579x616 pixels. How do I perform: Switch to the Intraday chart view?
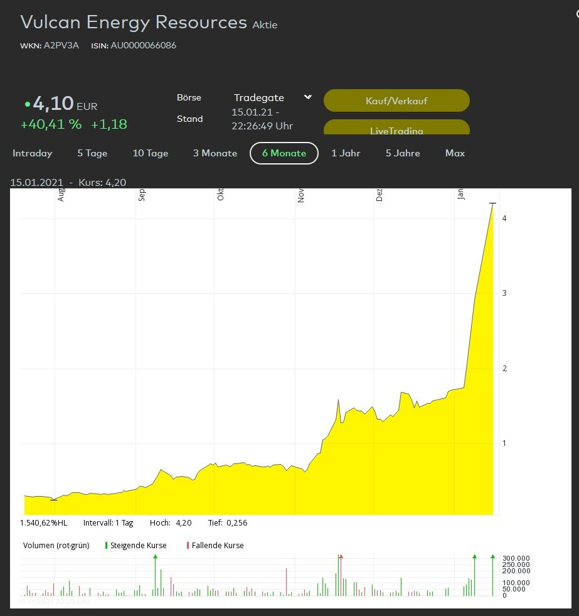[x=32, y=153]
